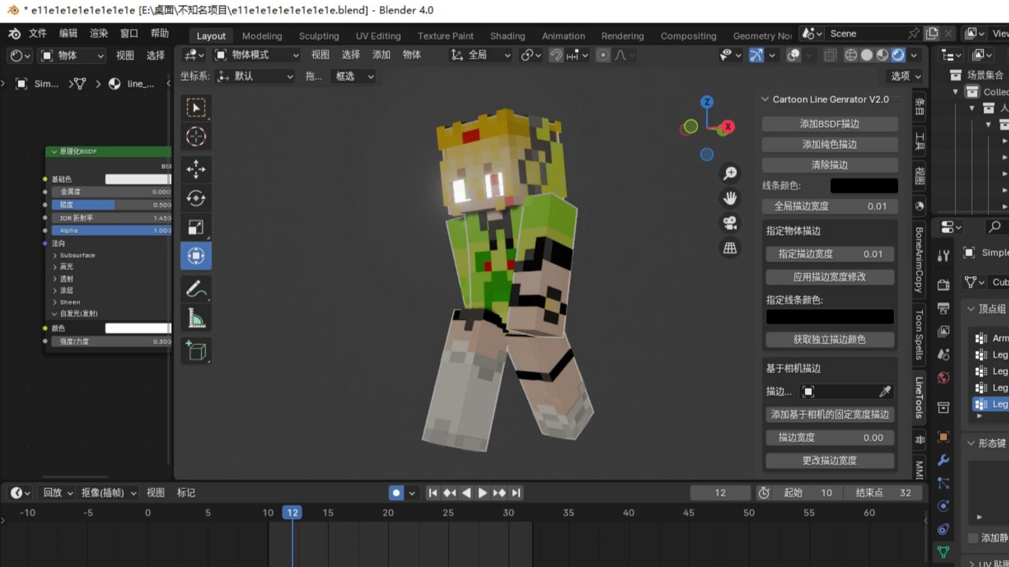Click the red X axis gizmo
This screenshot has height=567, width=1009.
pyautogui.click(x=728, y=126)
